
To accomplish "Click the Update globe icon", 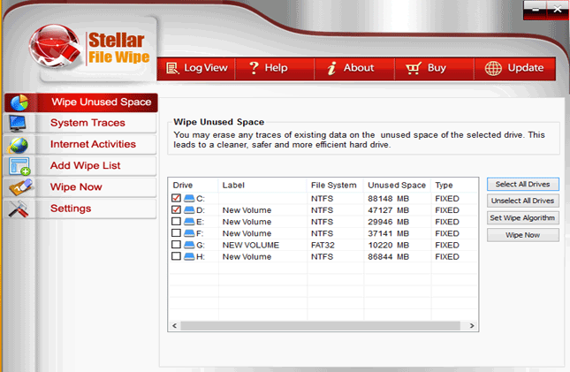I will [493, 68].
